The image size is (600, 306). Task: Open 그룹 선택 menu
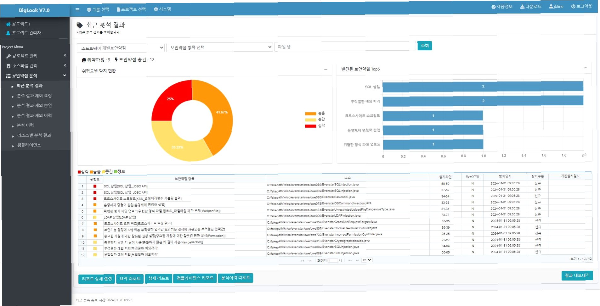click(x=98, y=9)
